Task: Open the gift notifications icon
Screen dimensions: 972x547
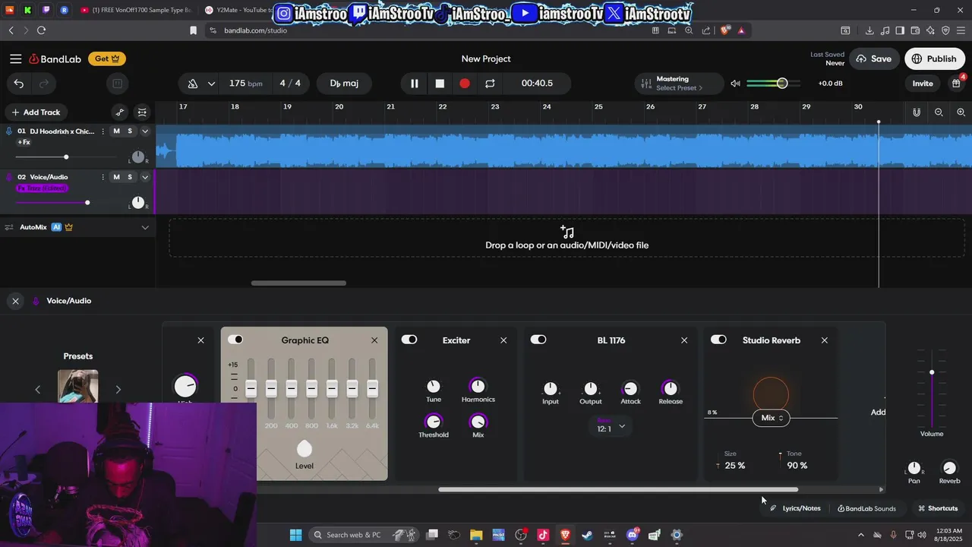Action: point(957,83)
